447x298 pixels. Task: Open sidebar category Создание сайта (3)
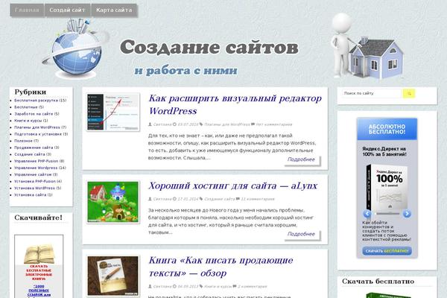pos(33,154)
